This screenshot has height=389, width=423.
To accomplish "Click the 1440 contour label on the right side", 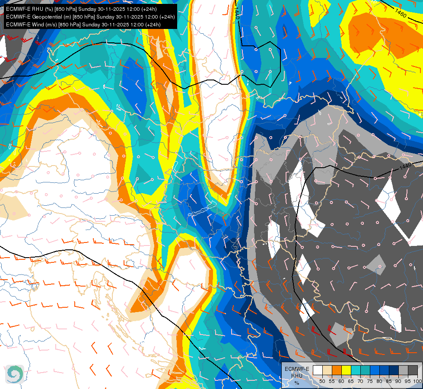I will [405, 166].
